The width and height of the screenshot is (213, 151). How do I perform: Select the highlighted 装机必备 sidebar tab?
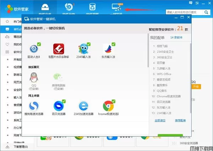pos(11,29)
